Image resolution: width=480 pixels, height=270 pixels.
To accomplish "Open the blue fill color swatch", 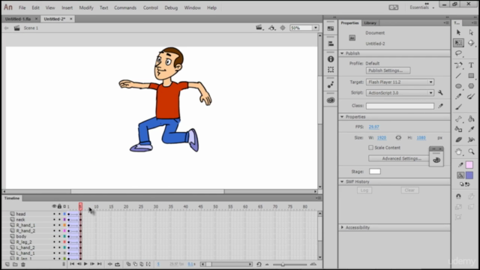I will 469,175.
